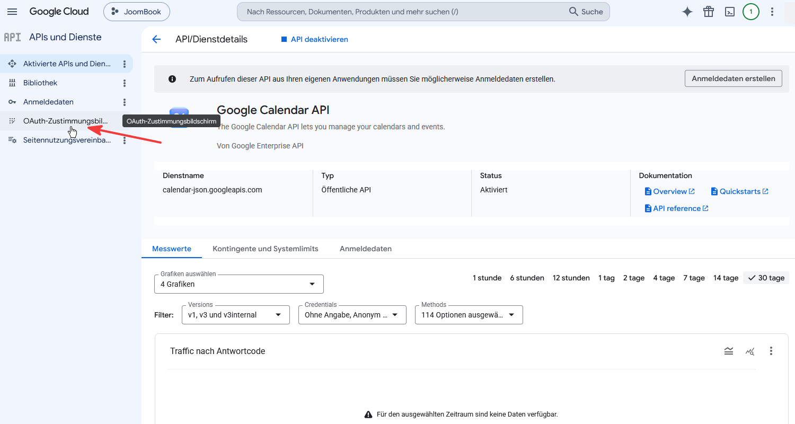
Task: Select the 14 tage time range
Action: click(726, 278)
